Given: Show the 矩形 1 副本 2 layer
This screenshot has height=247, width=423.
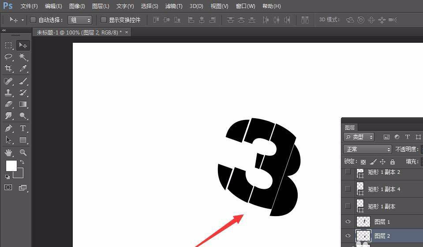Looking at the screenshot, I should coord(348,172).
